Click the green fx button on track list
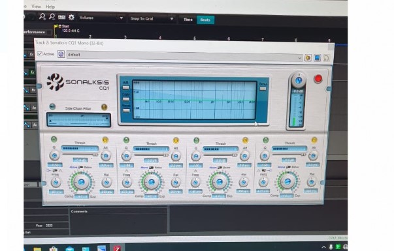 coord(32,72)
